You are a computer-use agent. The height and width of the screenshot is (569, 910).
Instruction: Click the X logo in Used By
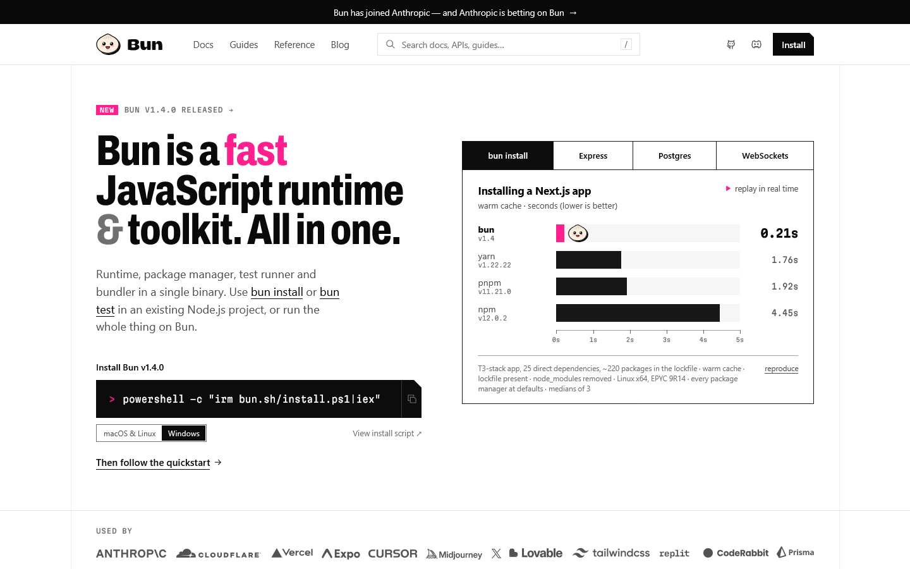point(496,553)
